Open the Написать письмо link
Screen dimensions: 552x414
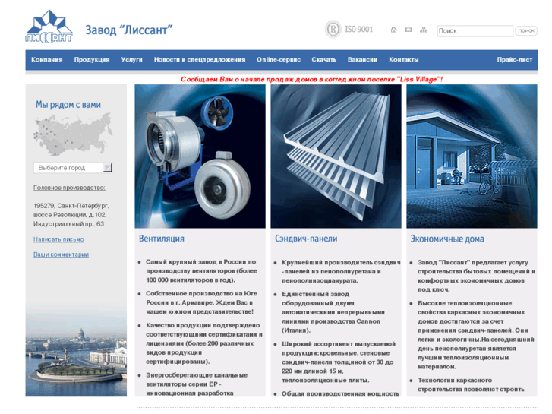[58, 239]
